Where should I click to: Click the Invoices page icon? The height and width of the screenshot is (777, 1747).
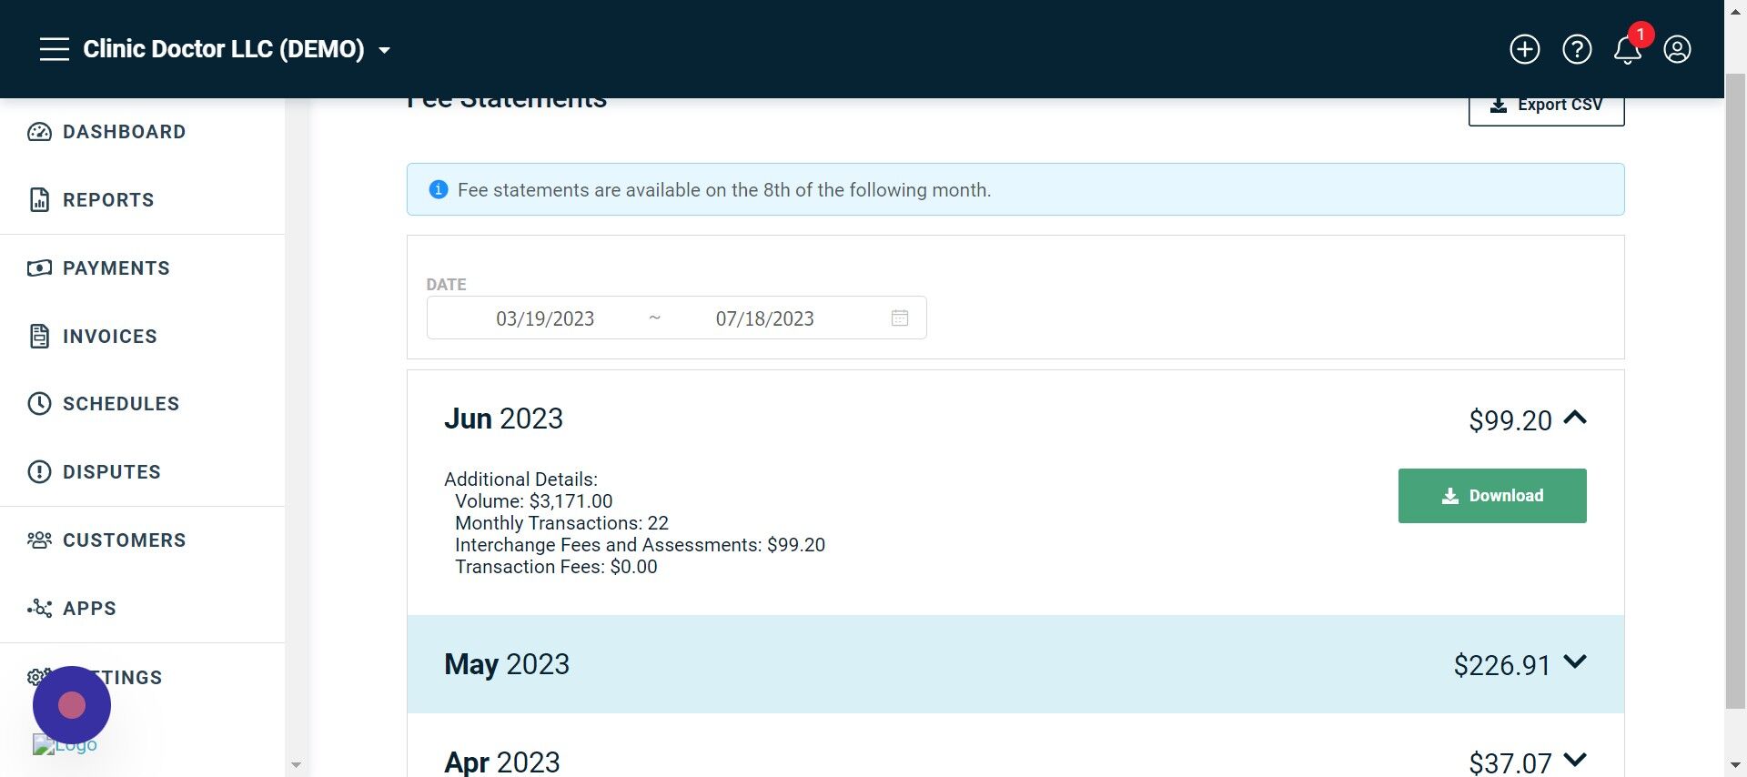39,337
